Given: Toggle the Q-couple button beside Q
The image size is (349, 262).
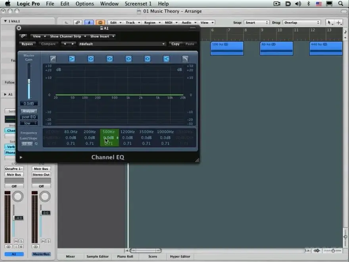Looking at the screenshot, I should pos(27,144).
